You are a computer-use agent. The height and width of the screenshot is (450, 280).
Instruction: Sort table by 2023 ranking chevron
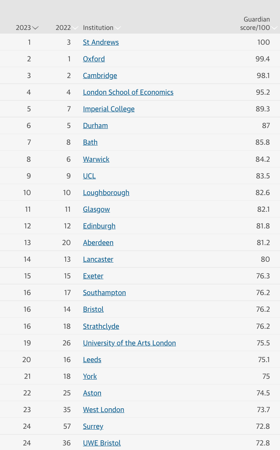36,28
